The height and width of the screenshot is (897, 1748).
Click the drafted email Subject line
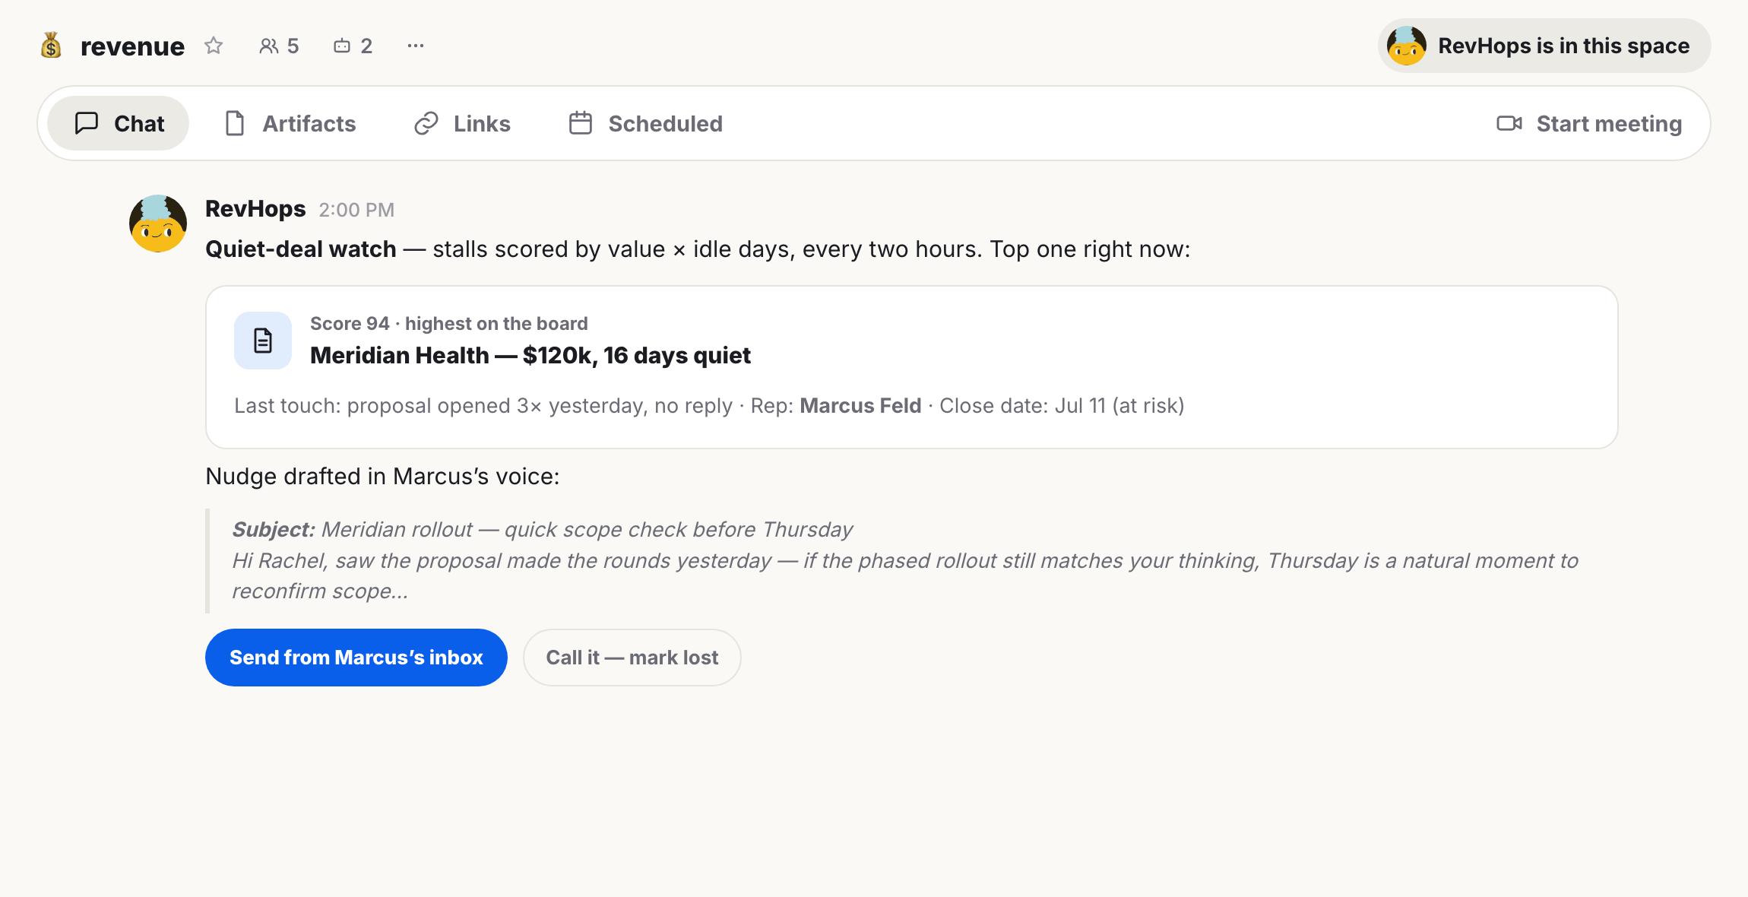[543, 529]
